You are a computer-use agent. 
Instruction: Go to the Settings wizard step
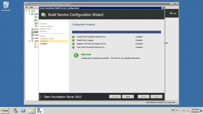point(43,31)
